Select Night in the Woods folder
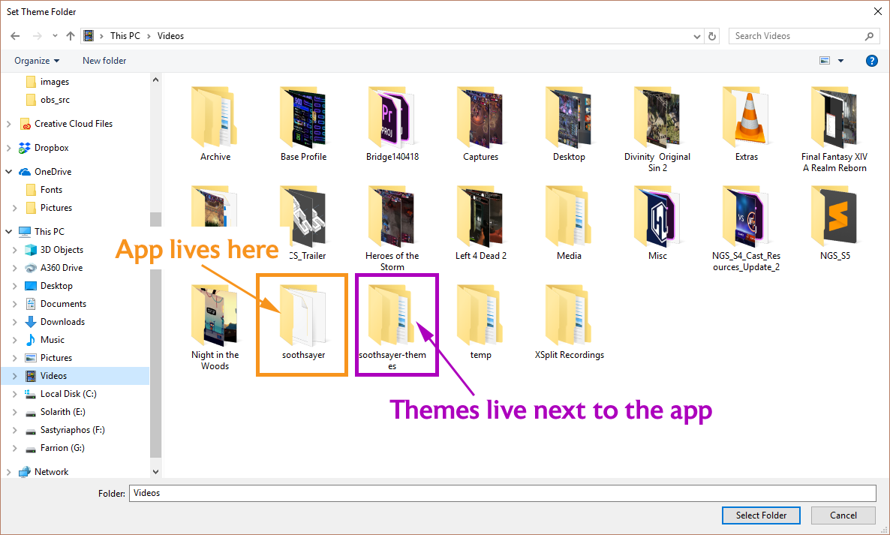 pos(215,328)
